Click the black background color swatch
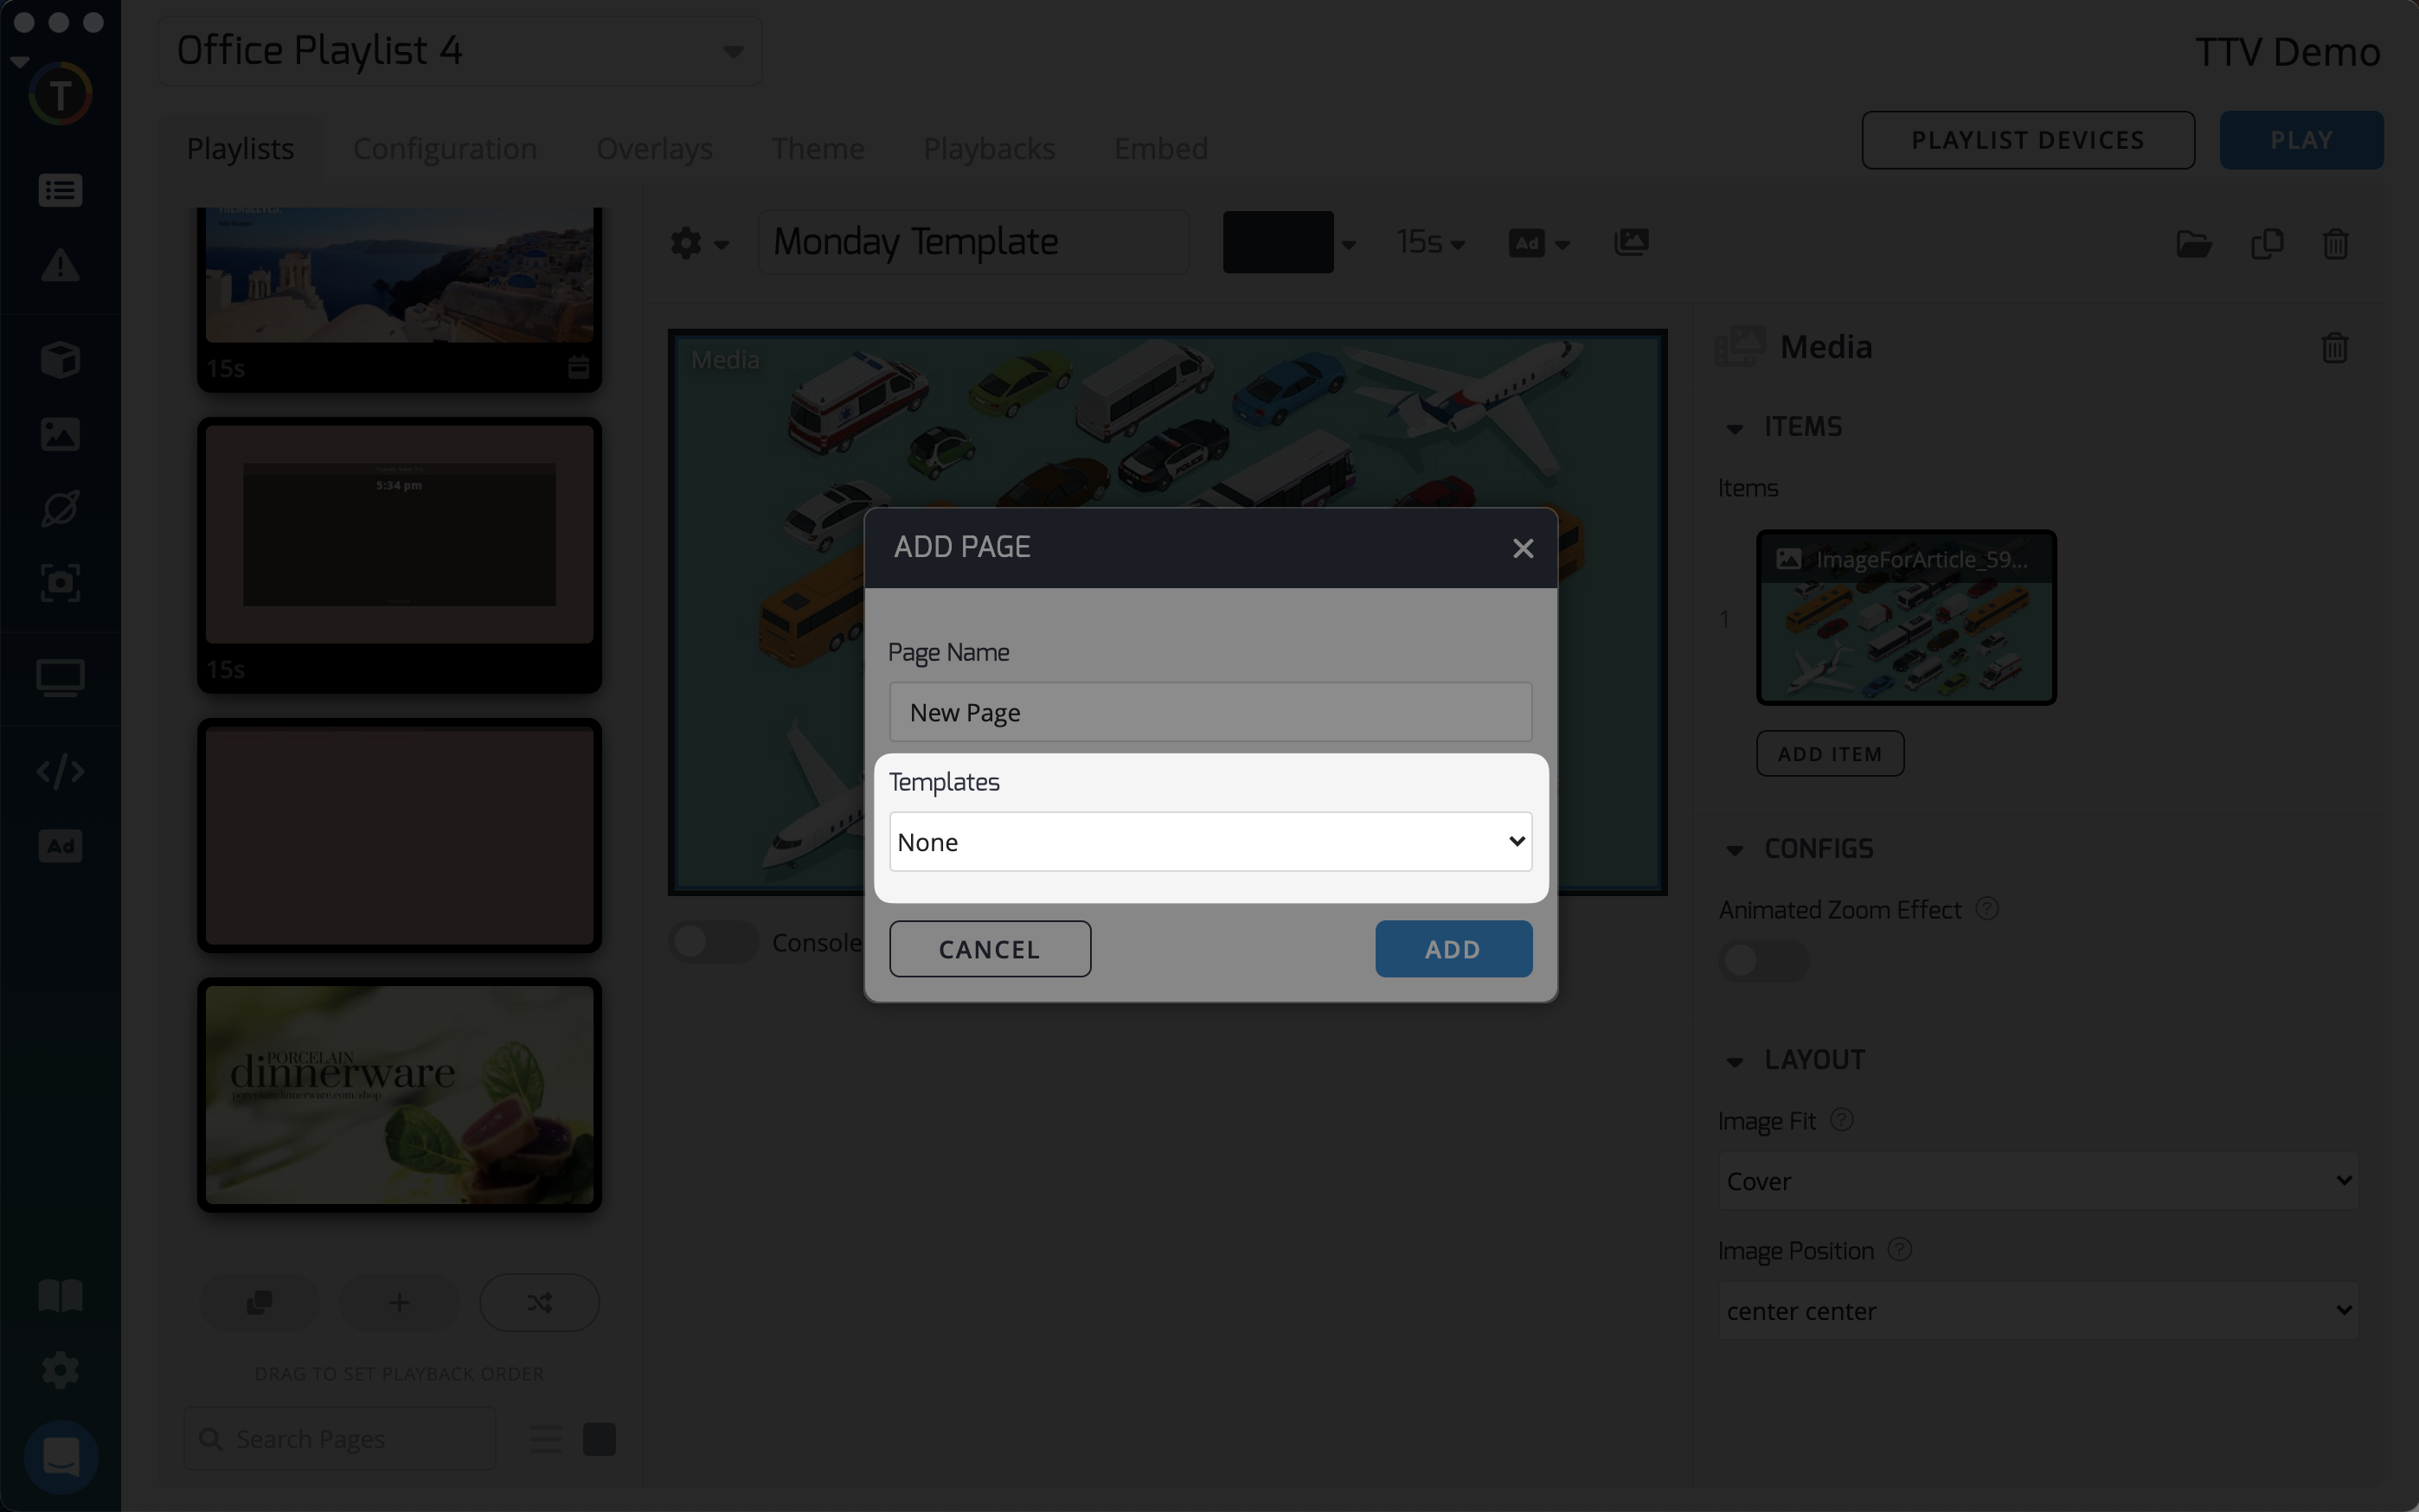The width and height of the screenshot is (2419, 1512). 1277,242
